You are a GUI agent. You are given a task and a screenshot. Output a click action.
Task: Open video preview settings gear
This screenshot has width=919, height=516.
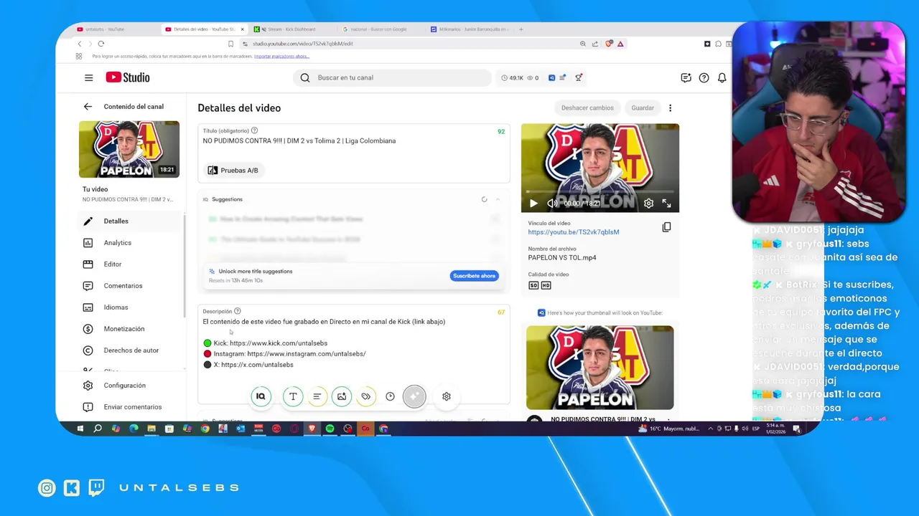[648, 204]
